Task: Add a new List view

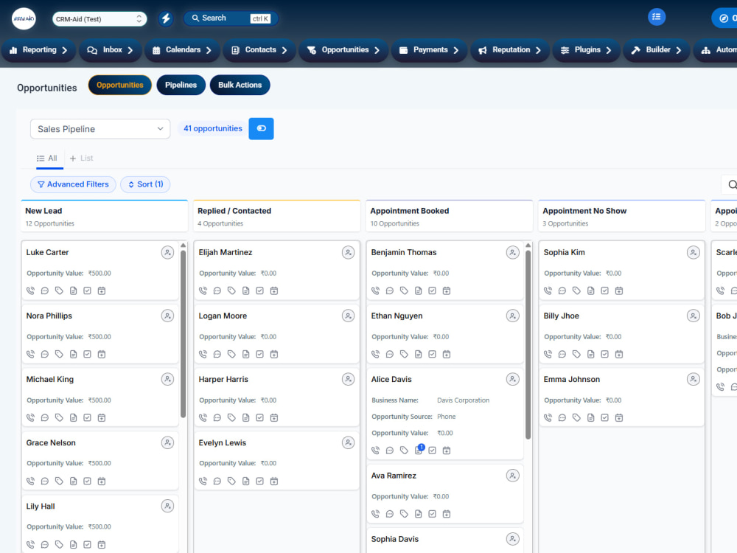Action: [x=81, y=159]
